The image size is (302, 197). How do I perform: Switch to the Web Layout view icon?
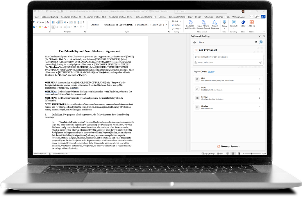tap(239, 154)
